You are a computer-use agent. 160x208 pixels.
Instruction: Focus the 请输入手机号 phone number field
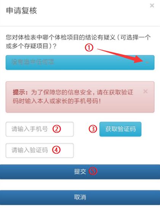[x=40, y=129]
